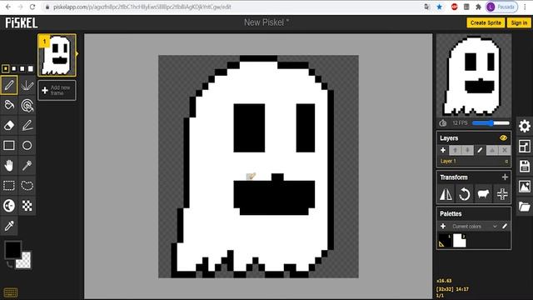Edit the layer name pencil
The width and height of the screenshot is (533, 300).
tap(480, 150)
